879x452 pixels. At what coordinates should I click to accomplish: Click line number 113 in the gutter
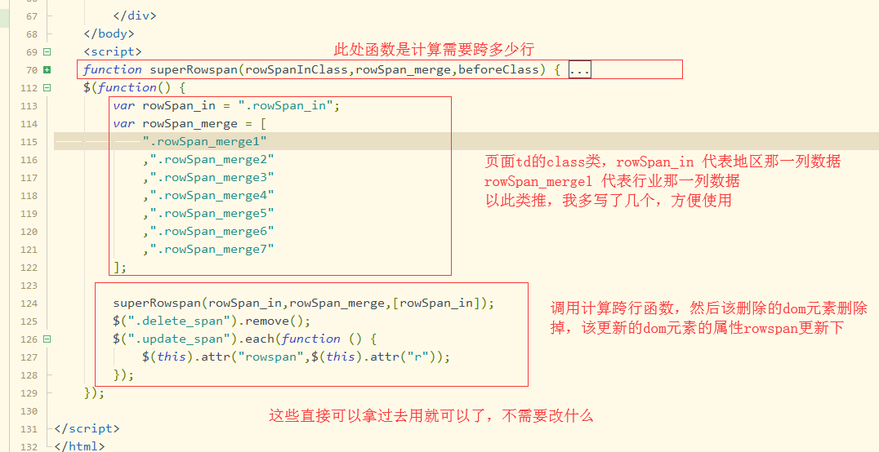point(28,106)
